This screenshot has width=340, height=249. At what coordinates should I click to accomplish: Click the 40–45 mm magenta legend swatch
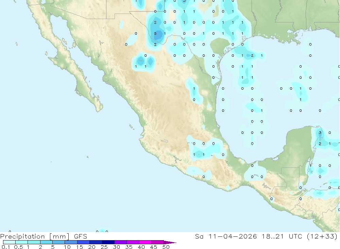145,242
